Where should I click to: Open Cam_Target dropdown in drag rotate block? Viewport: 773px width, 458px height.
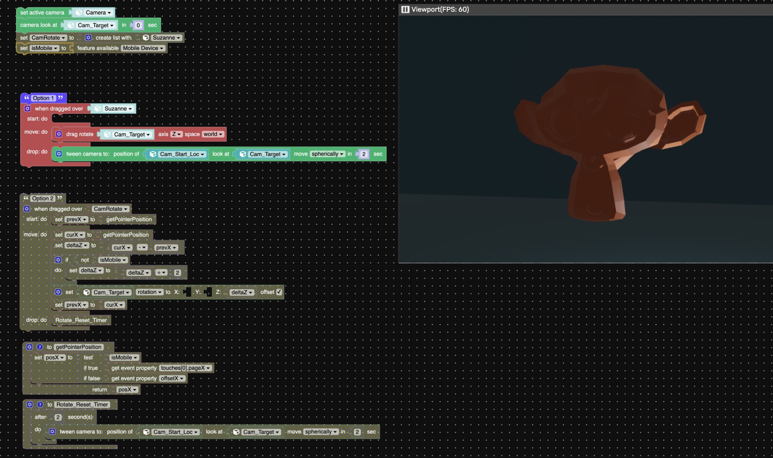pos(132,134)
